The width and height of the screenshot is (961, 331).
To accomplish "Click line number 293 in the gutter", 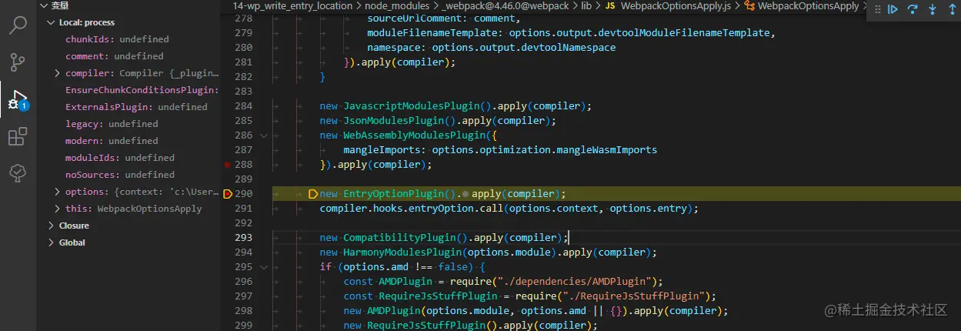I will coord(244,238).
